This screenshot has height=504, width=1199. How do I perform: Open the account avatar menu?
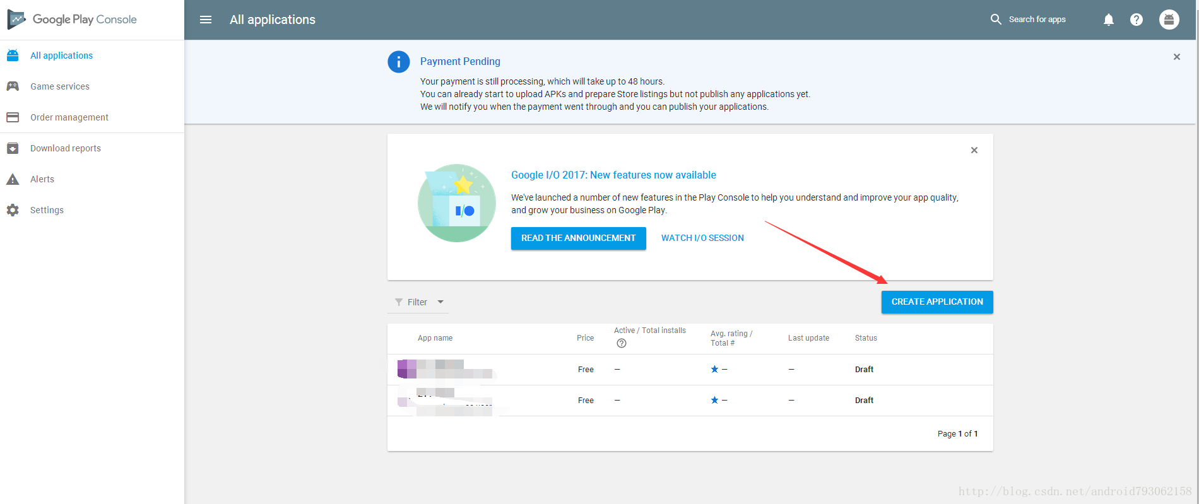[x=1169, y=20]
